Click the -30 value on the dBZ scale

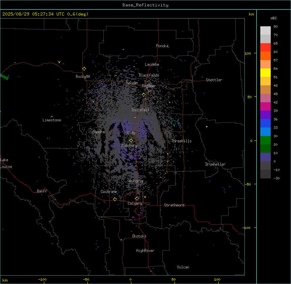tap(276, 178)
